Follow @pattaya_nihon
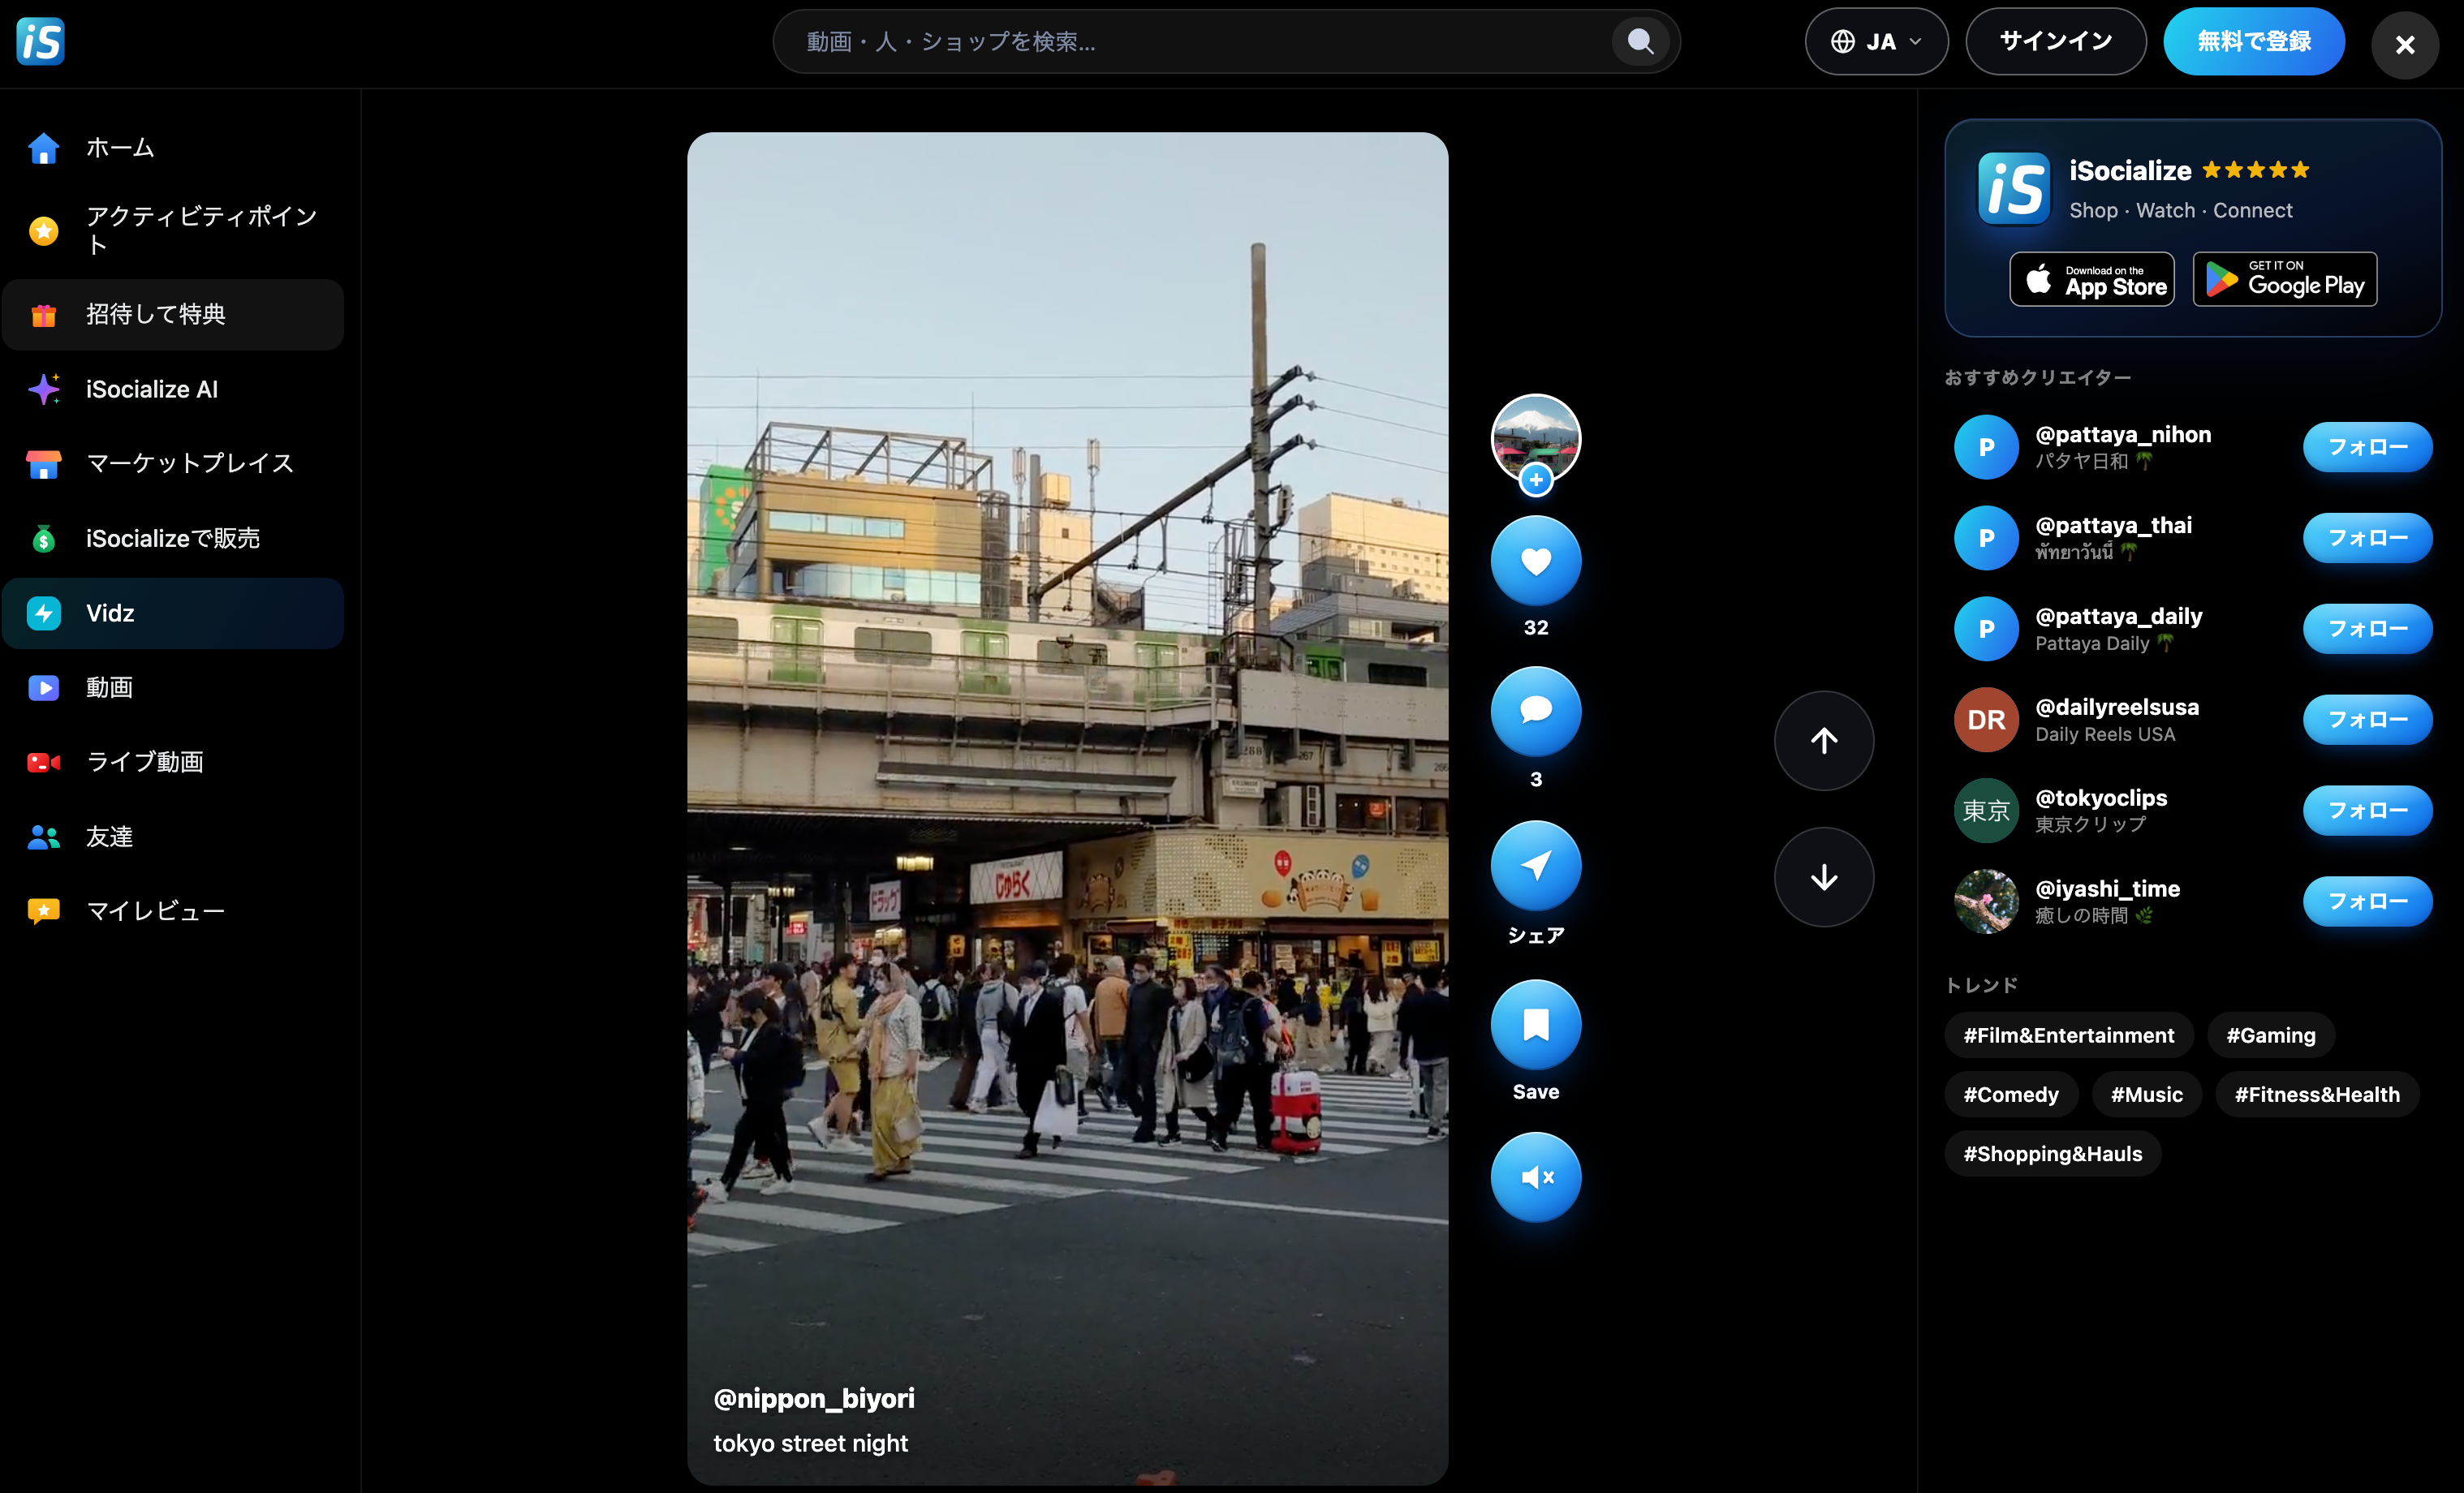Viewport: 2464px width, 1493px height. click(x=2367, y=447)
